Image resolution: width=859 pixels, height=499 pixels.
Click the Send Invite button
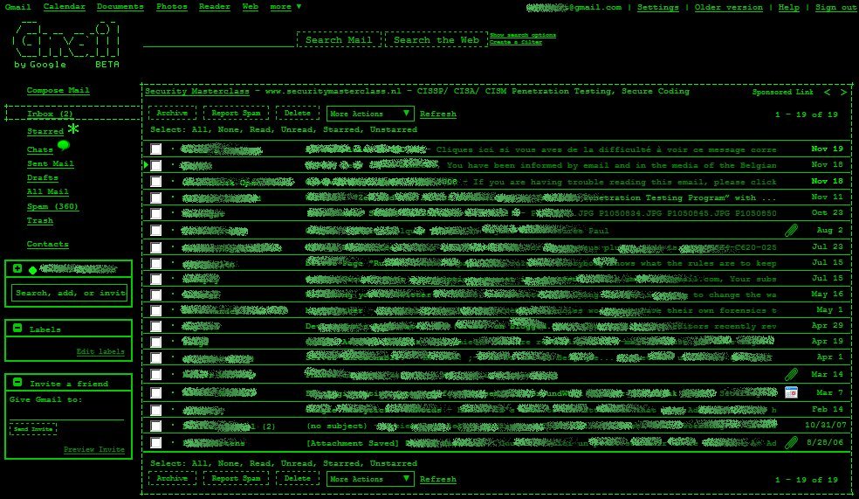coord(33,429)
